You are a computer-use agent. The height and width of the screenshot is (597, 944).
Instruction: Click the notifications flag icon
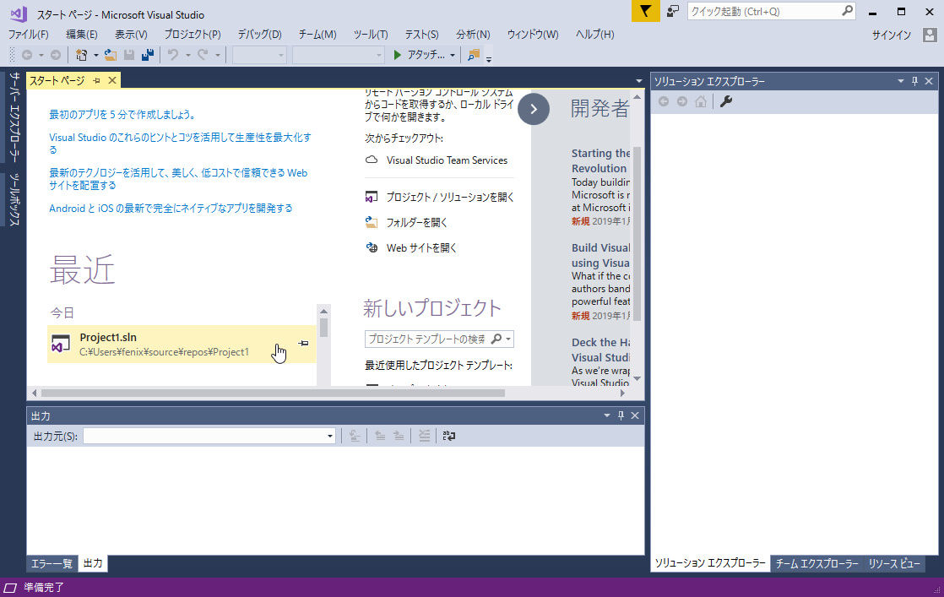(x=645, y=11)
